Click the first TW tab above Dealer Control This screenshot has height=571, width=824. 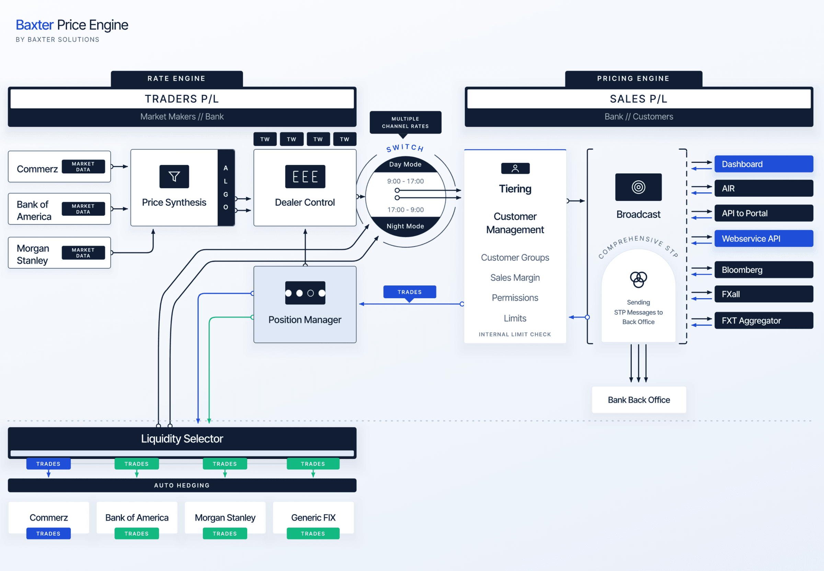[x=265, y=139]
